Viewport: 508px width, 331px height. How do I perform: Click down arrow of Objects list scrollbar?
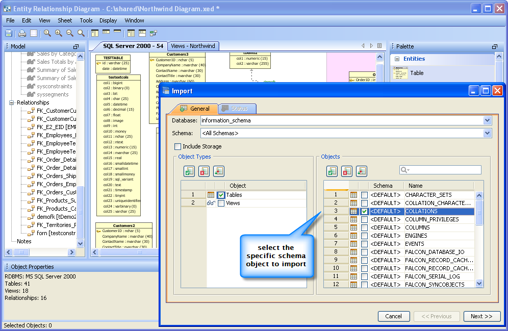tap(479, 284)
